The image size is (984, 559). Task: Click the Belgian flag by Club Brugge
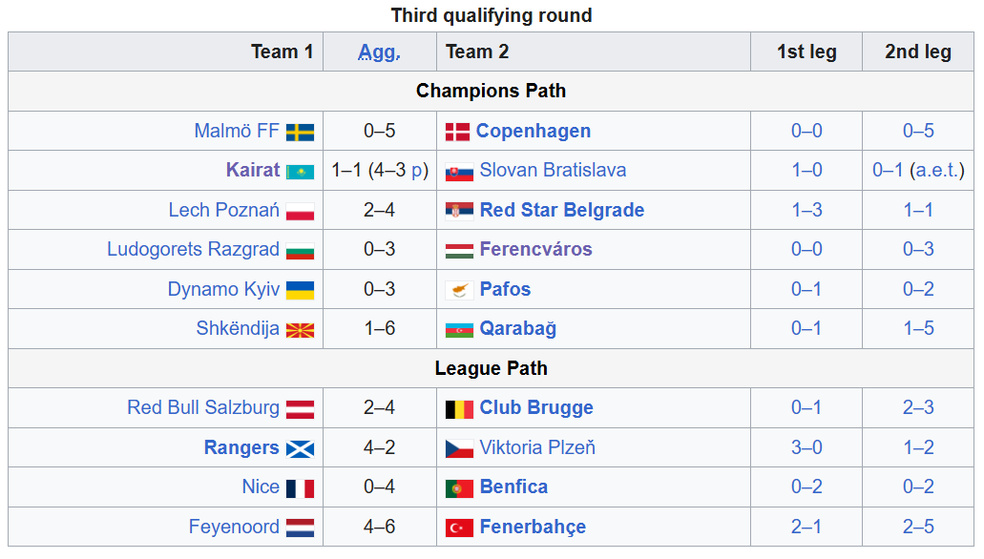tap(459, 409)
